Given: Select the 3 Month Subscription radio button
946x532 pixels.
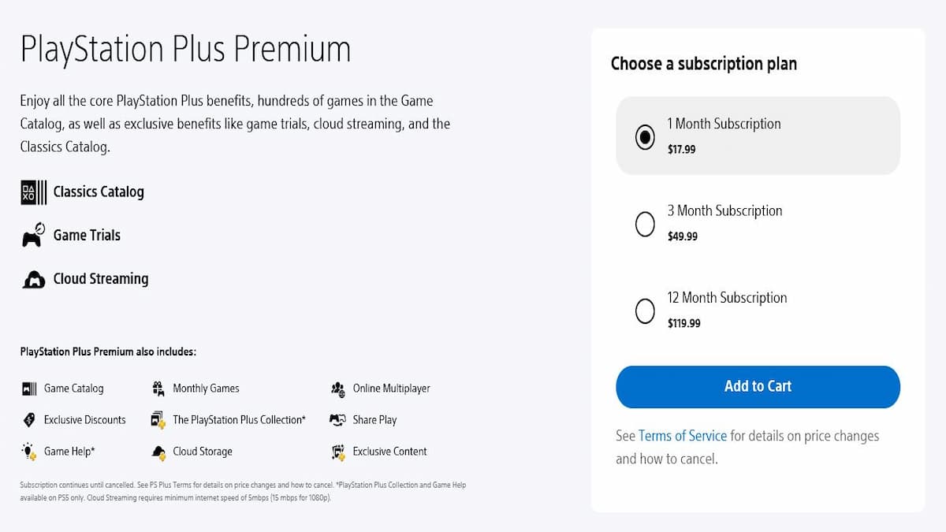Looking at the screenshot, I should click(x=645, y=224).
